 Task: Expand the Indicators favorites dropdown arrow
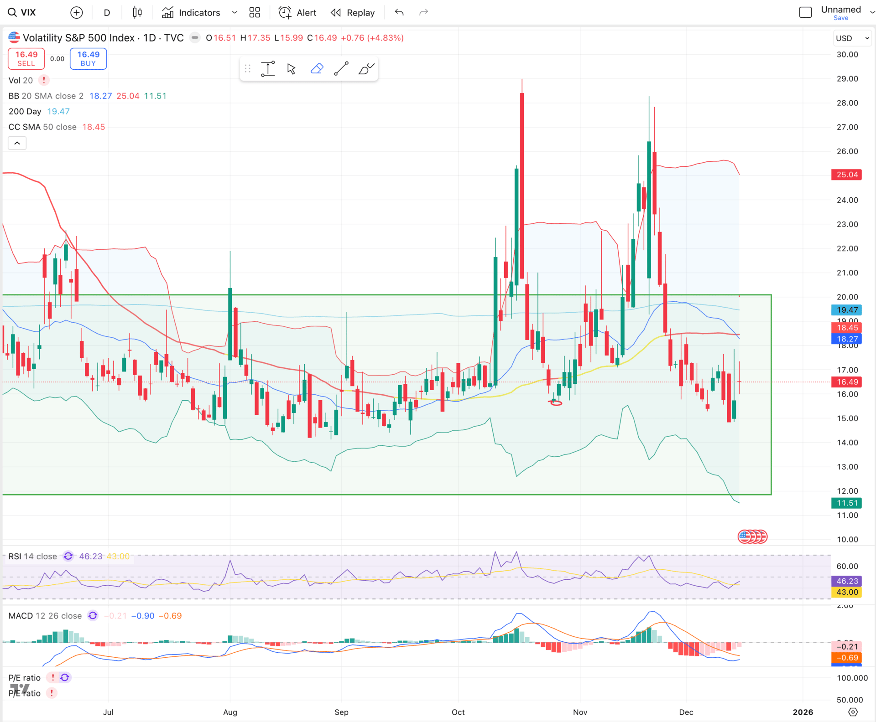(x=235, y=13)
